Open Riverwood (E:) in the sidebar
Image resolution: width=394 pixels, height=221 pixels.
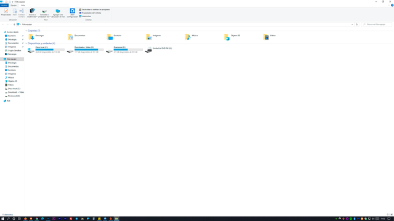12,96
